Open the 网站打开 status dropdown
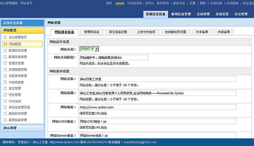254x146 pixels. (x=97, y=49)
